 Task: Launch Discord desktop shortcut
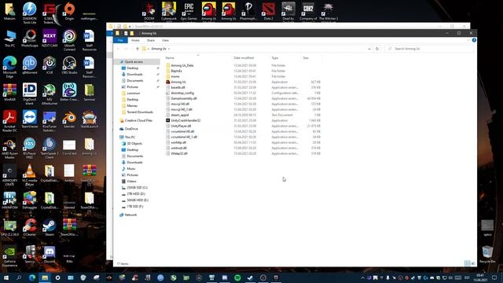tap(50, 254)
